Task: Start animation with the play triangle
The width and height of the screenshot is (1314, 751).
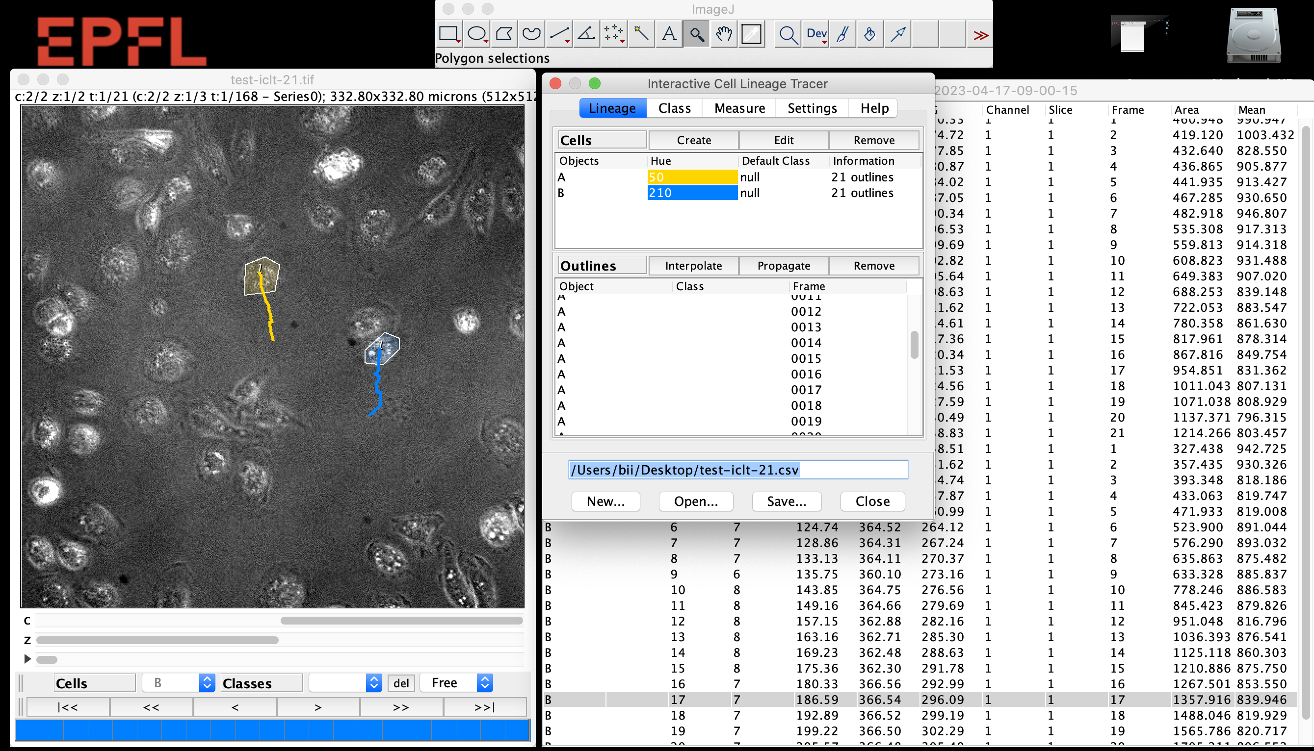Action: point(27,659)
